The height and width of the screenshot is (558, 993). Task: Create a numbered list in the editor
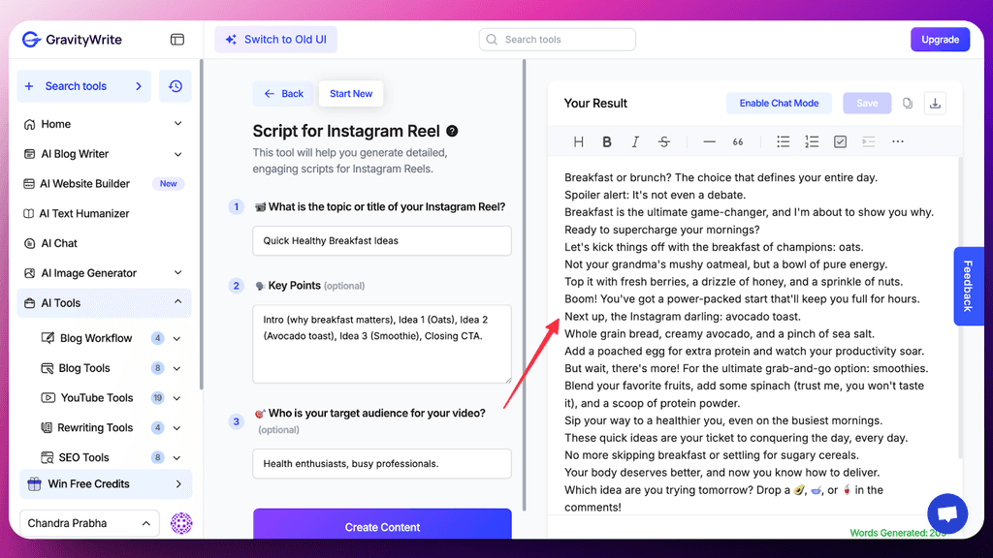click(x=812, y=141)
